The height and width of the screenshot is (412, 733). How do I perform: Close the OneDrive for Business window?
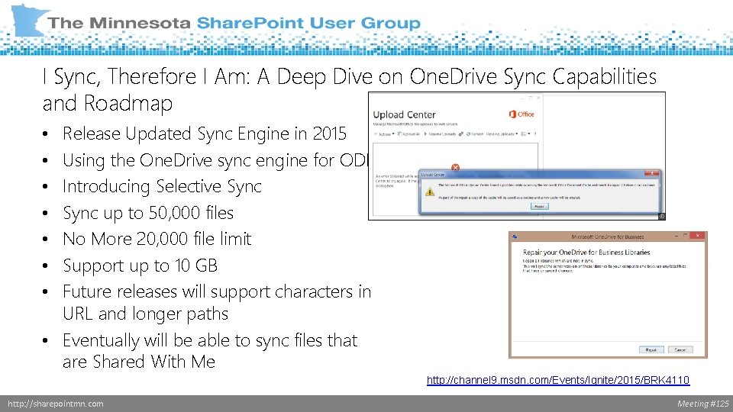(x=697, y=236)
